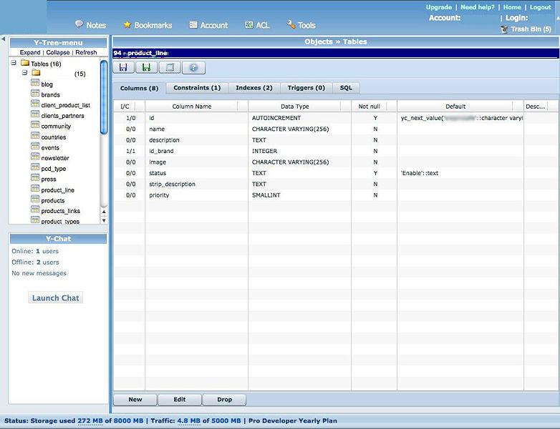The image size is (560, 429).
Task: Click the blue save disk icon
Action: click(123, 68)
